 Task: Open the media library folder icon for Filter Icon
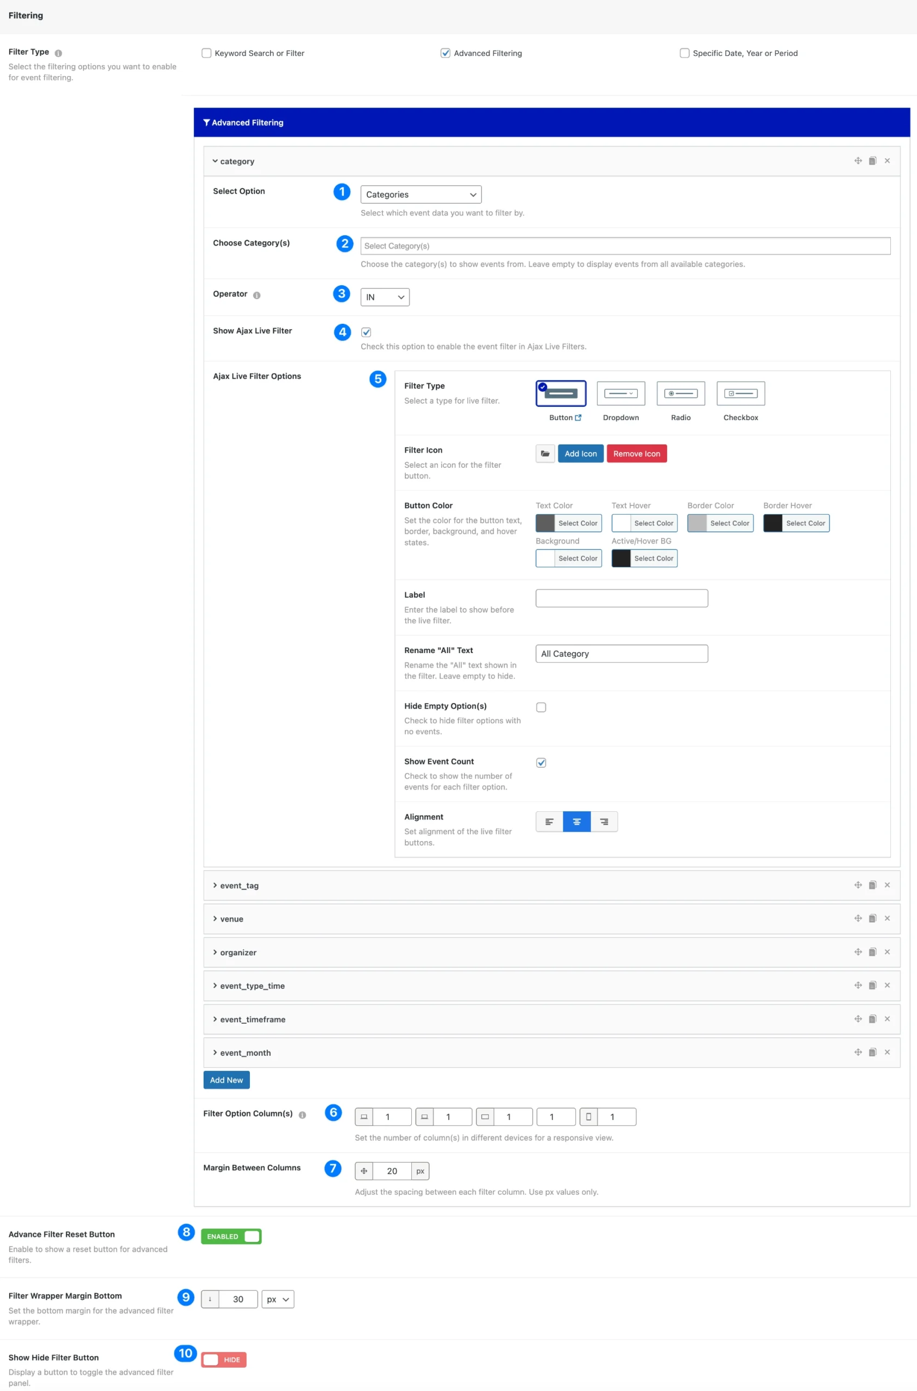pos(545,453)
